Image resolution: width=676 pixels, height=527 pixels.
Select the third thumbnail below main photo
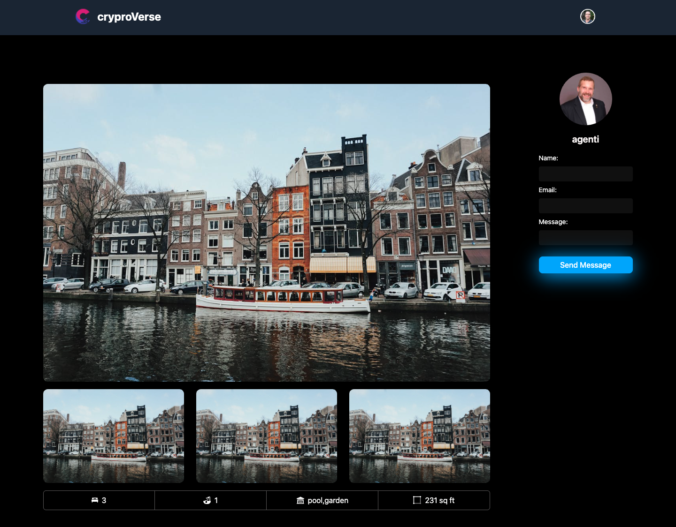(420, 436)
